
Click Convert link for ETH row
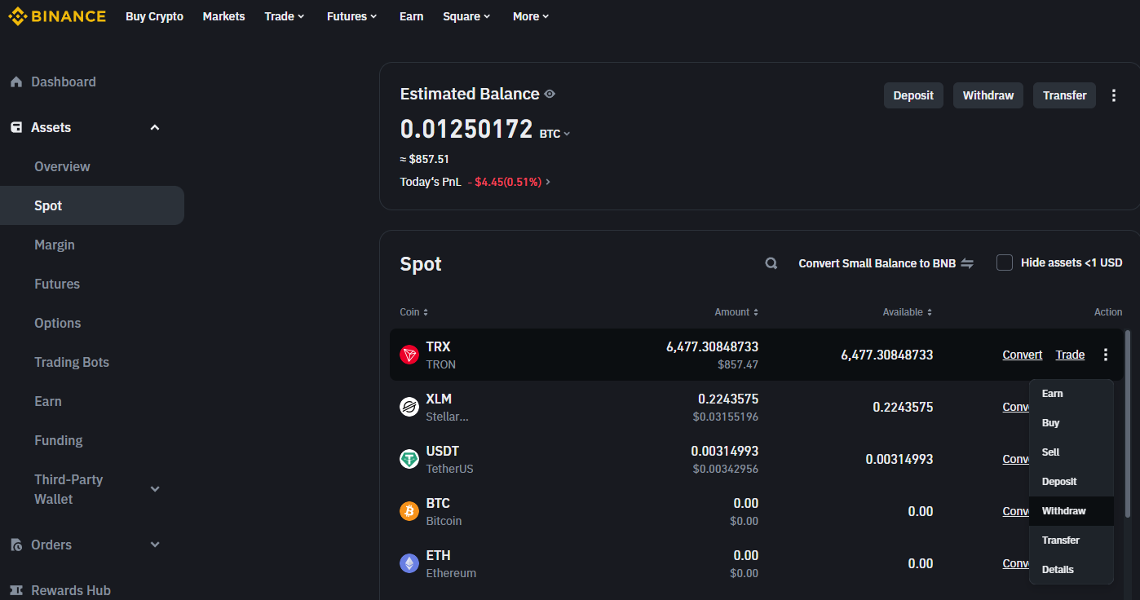point(1016,563)
